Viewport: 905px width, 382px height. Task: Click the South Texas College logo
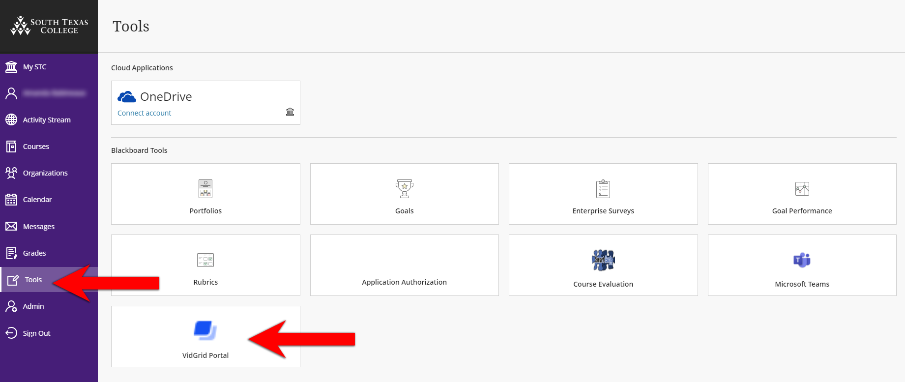[49, 26]
